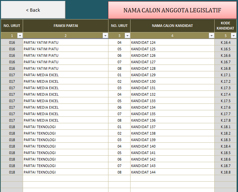Select PARTAI TEKNOLOGI in KANDIDAT 137 row
The image size is (238, 192).
coord(66,126)
